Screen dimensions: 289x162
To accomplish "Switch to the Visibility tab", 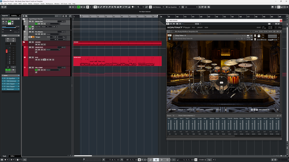I will pos(14,16).
